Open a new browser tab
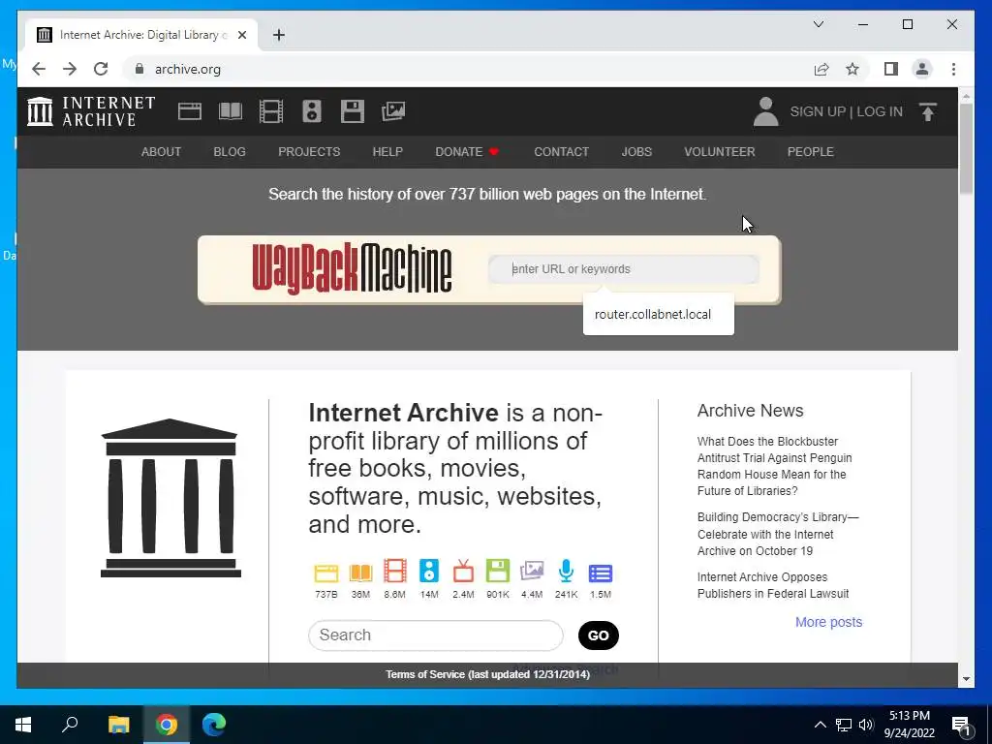The width and height of the screenshot is (992, 744). click(278, 35)
